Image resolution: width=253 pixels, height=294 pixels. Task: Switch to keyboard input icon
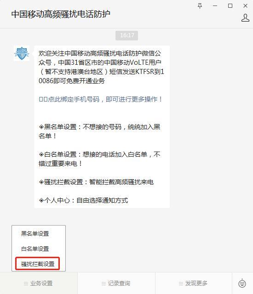click(242, 283)
